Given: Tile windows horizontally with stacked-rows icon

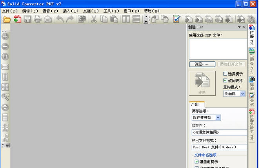Looking at the screenshot, I should (136, 19).
